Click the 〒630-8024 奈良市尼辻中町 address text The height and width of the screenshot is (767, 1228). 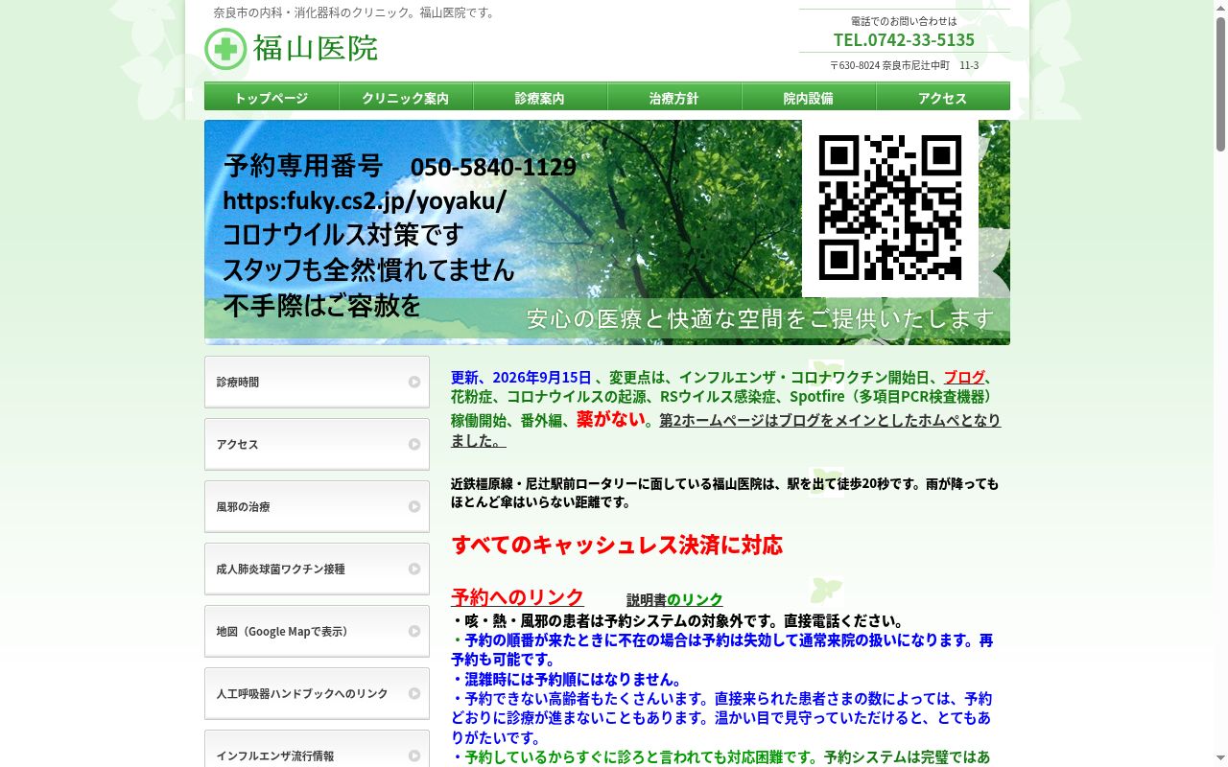904,65
